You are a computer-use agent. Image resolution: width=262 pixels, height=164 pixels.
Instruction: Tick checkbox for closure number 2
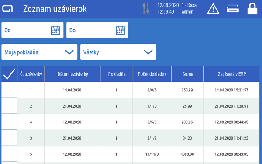click(x=9, y=106)
